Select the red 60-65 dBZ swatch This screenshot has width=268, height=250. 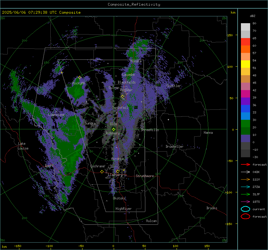[x=245, y=42]
